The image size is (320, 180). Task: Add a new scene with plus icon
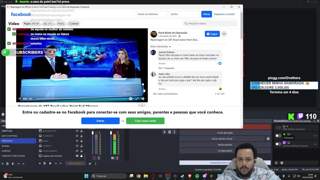[x=2, y=163]
